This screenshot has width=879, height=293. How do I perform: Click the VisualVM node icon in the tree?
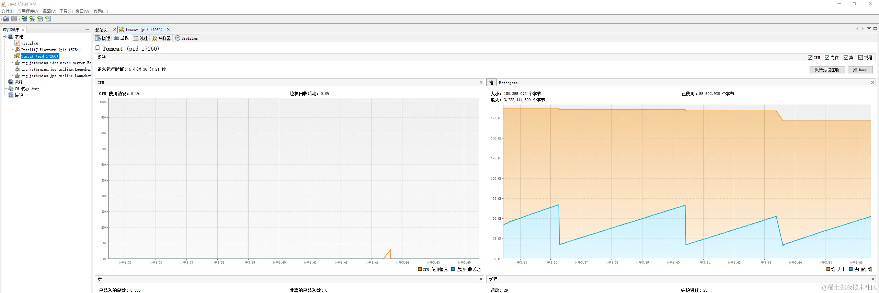pos(17,43)
